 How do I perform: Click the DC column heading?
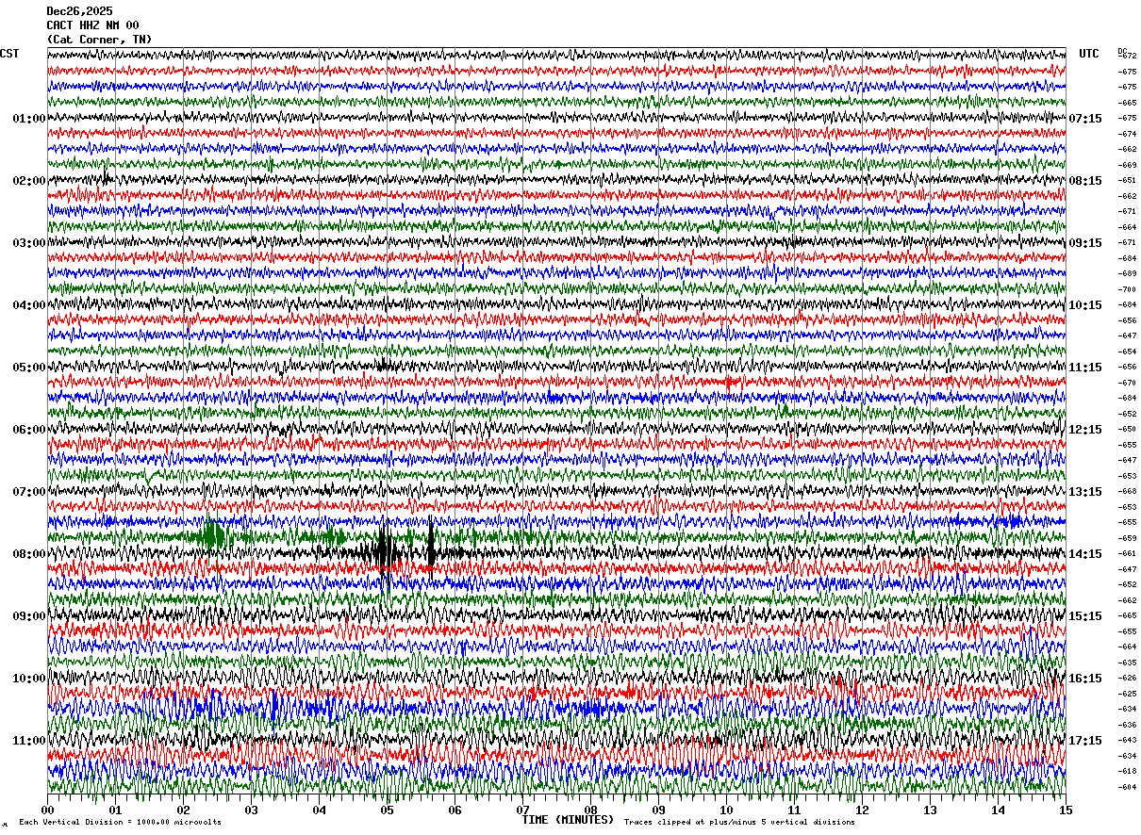pos(1122,51)
